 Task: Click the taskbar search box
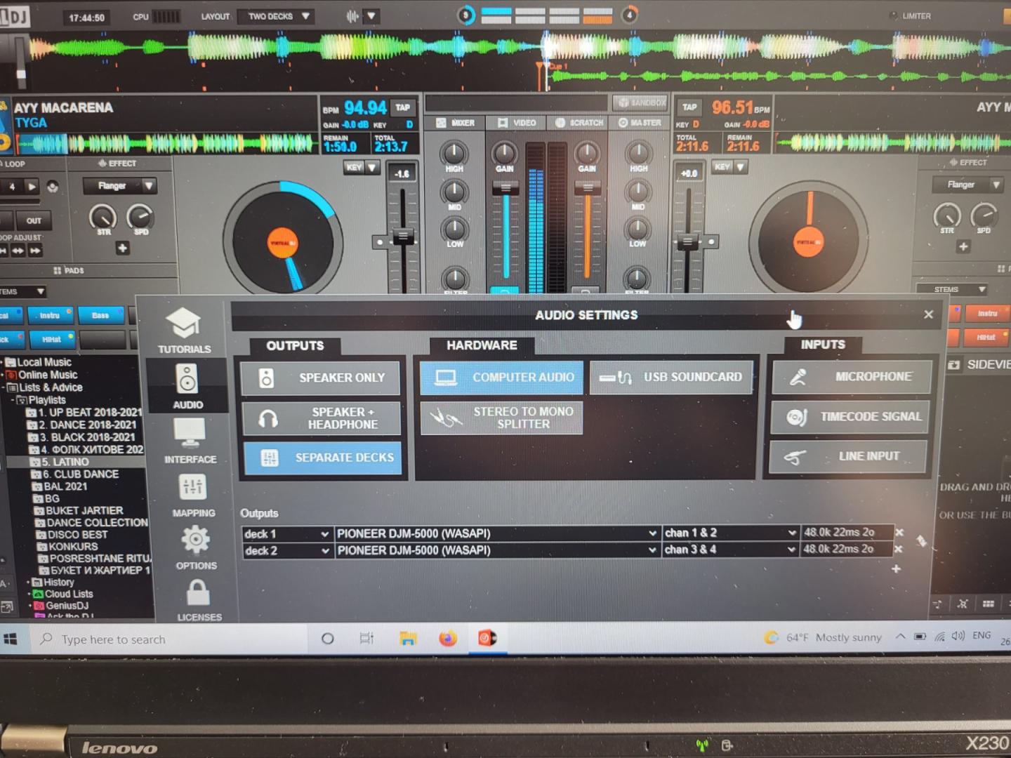point(168,639)
